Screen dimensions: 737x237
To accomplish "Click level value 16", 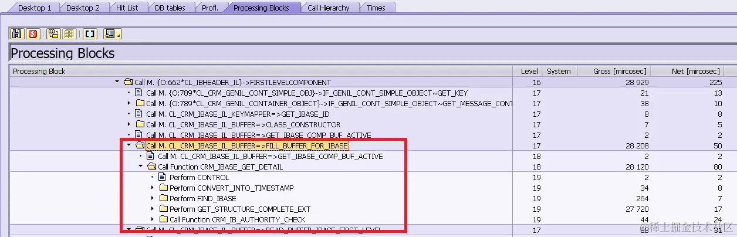I will point(537,82).
